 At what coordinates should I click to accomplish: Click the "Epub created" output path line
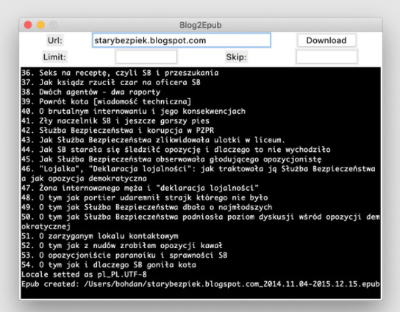click(201, 284)
